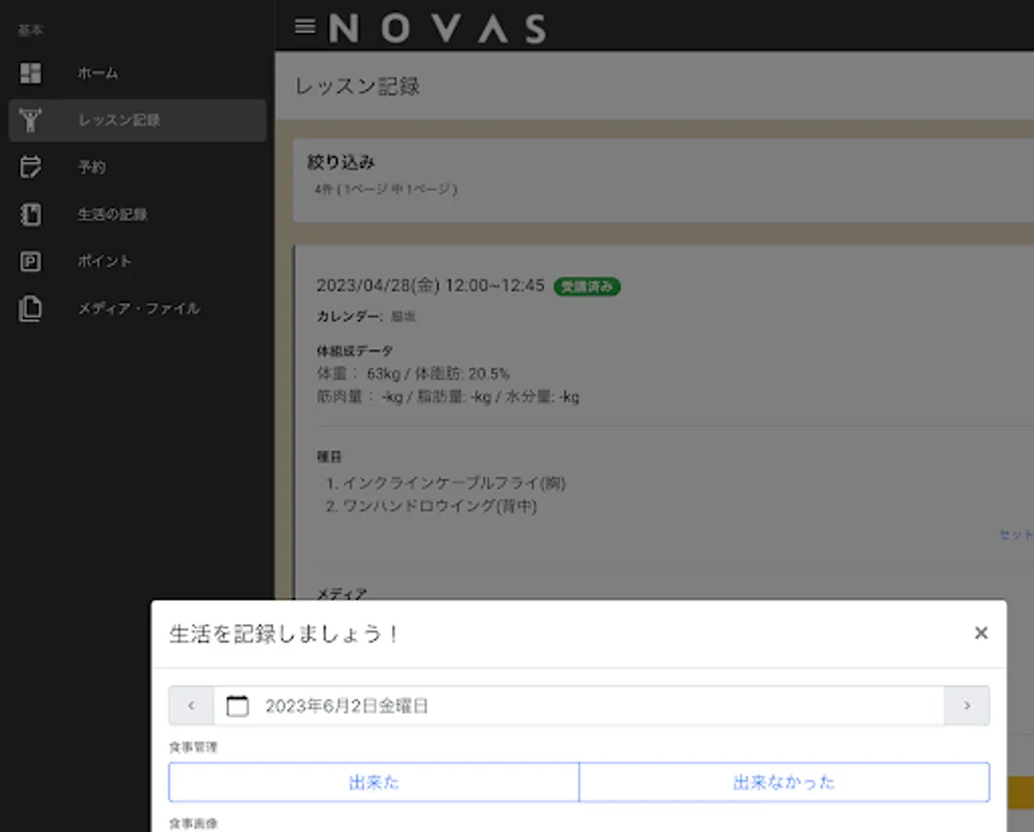
Task: Click the points P icon
Action: coord(31,262)
